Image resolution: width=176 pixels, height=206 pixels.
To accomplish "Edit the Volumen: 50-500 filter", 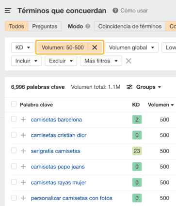I will pyautogui.click(x=63, y=48).
